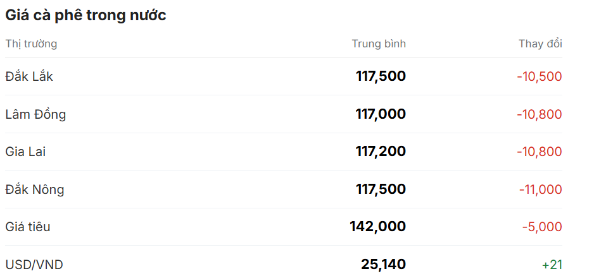
Task: Click Đắk Lắk change value -10,500
Action: click(x=540, y=76)
